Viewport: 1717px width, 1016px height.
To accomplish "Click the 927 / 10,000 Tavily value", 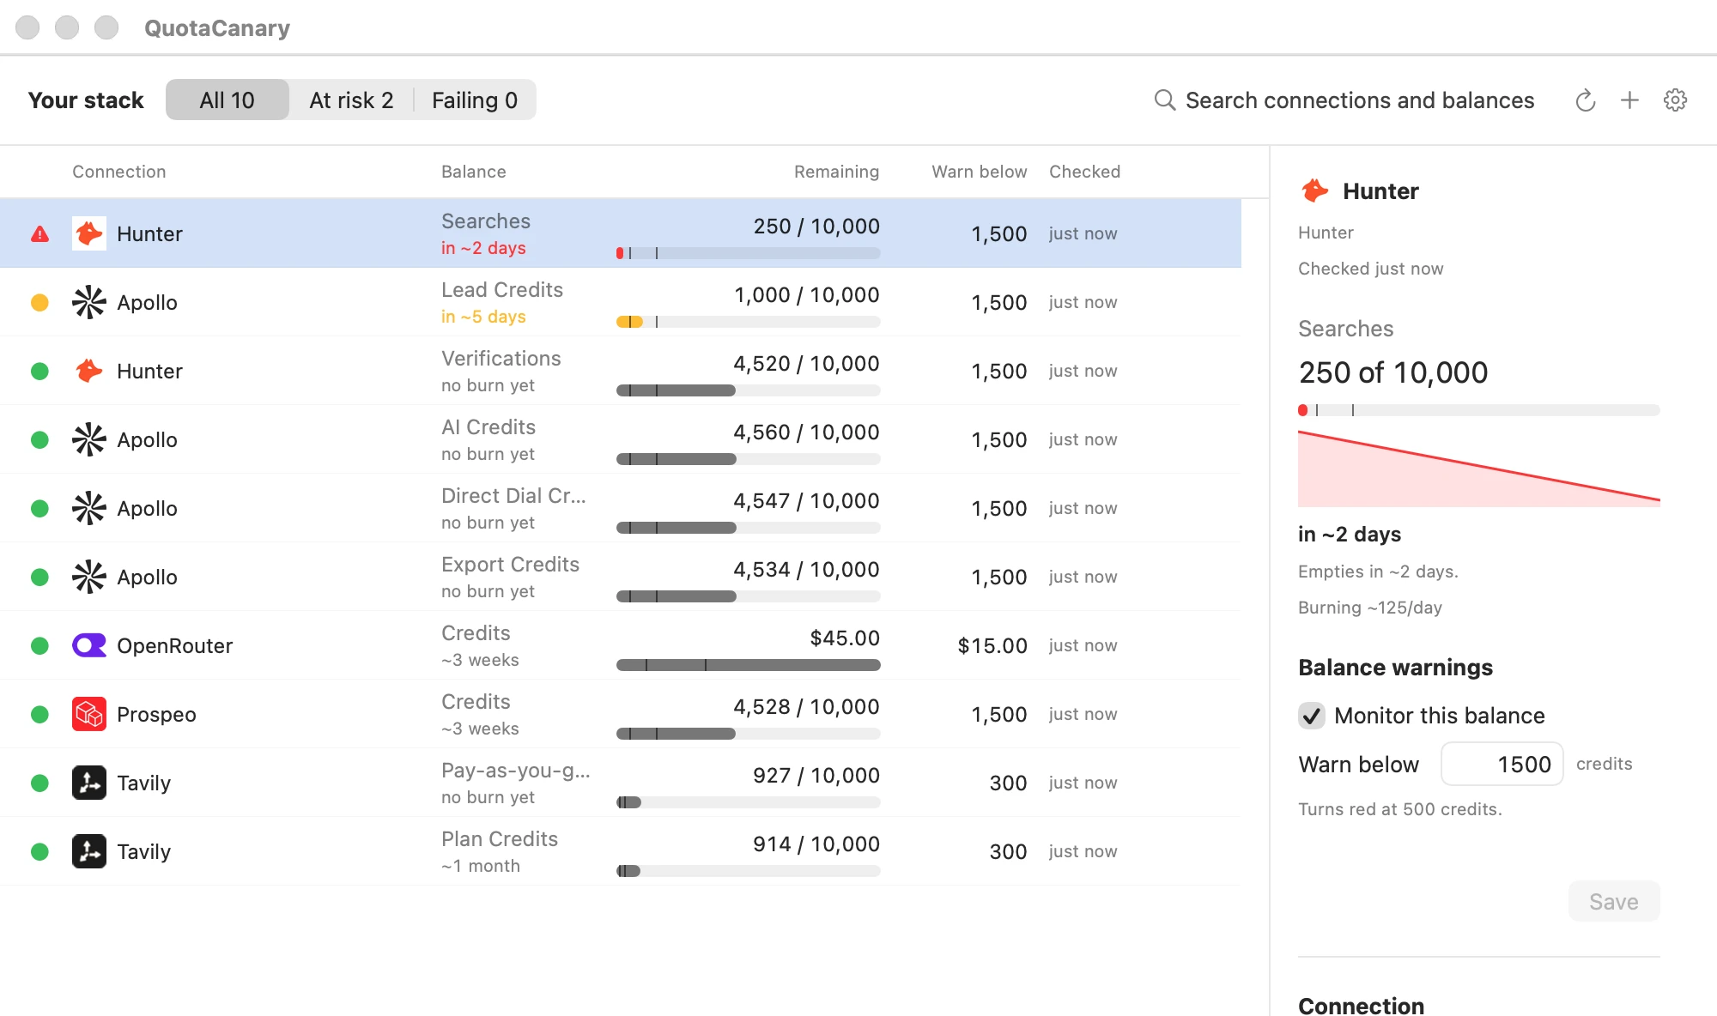I will tap(816, 776).
